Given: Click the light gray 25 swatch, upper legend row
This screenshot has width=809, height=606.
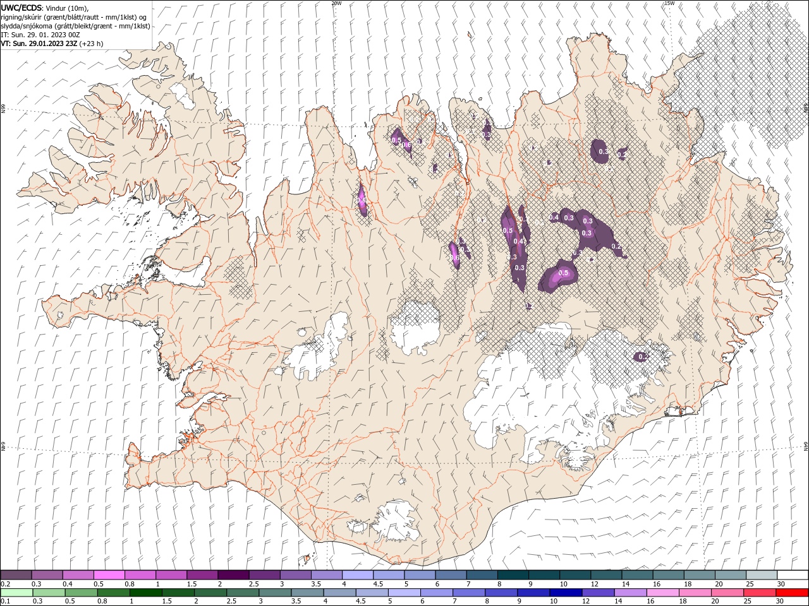Looking at the screenshot, I should pyautogui.click(x=761, y=574).
